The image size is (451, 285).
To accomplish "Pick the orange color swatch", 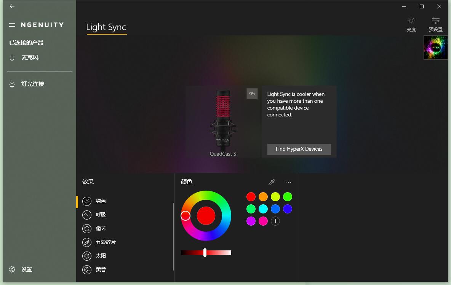I will (x=263, y=197).
